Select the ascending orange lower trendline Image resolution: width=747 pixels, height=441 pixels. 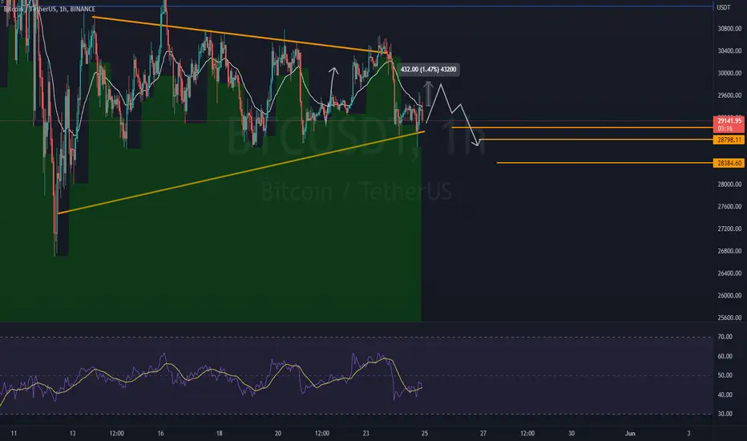pos(240,172)
